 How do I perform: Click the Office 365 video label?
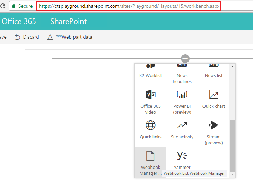pyautogui.click(x=150, y=109)
